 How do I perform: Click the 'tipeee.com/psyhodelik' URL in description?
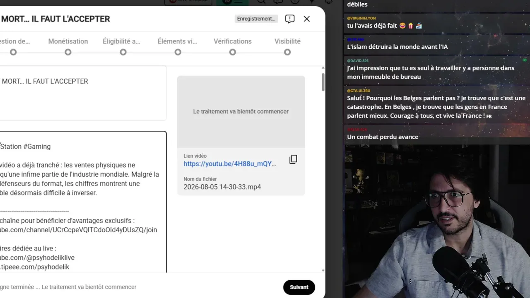pos(35,267)
